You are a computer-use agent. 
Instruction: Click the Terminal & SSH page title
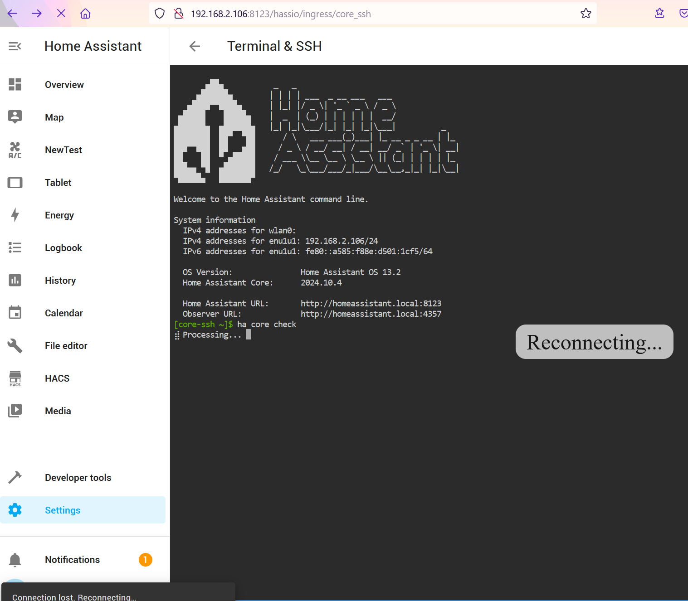click(x=274, y=46)
